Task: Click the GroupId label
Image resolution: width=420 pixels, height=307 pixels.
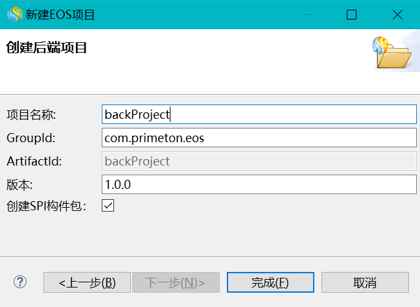Action: (30, 138)
